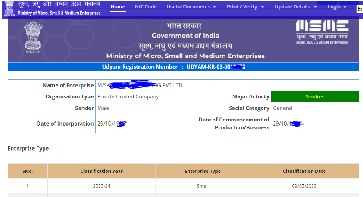The height and width of the screenshot is (197, 363).
Task: Click the redacted enterprise name value
Action: click(x=140, y=85)
